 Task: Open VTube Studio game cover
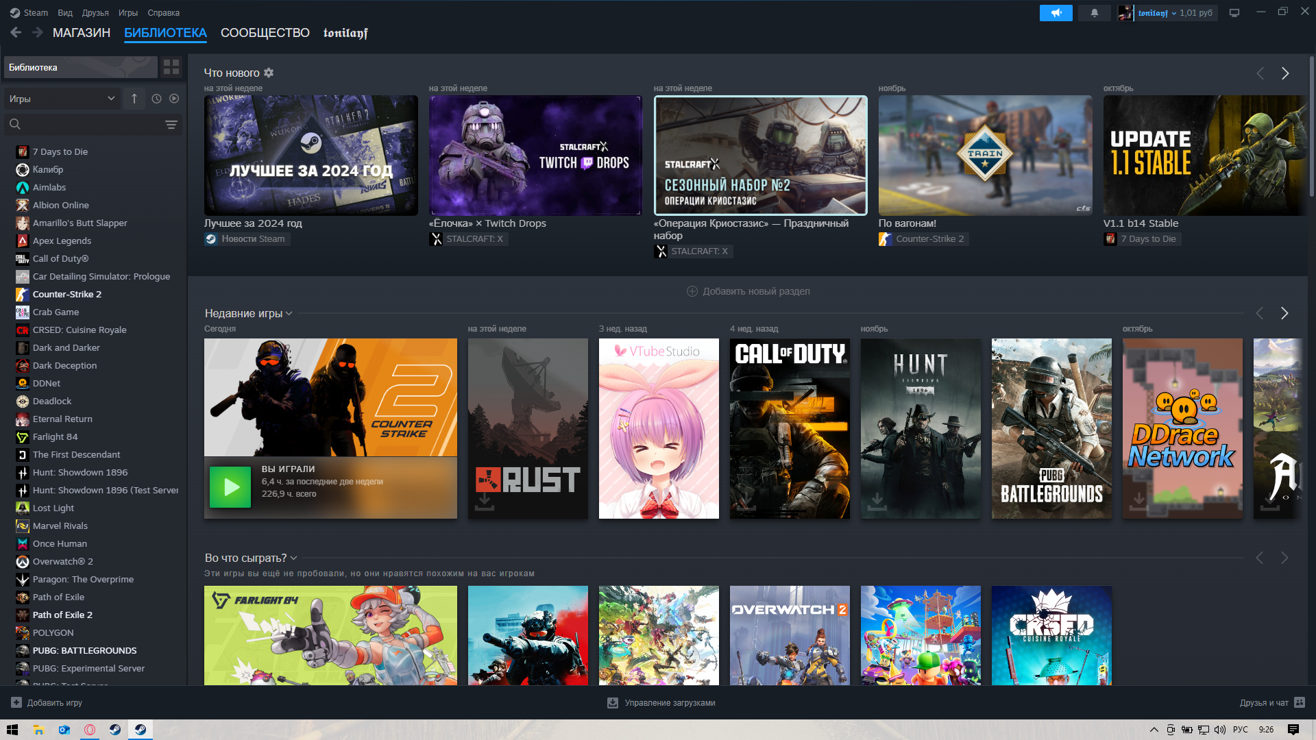659,428
